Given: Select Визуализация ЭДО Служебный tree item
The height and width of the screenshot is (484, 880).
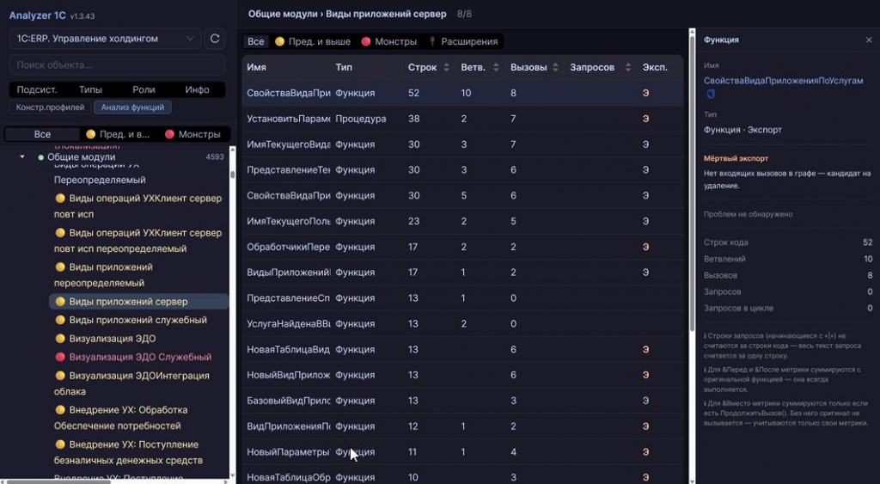Looking at the screenshot, I should click(138, 357).
